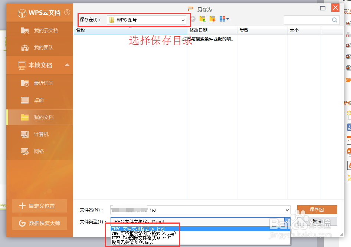Open the file name history dropdown arrow

288,210
